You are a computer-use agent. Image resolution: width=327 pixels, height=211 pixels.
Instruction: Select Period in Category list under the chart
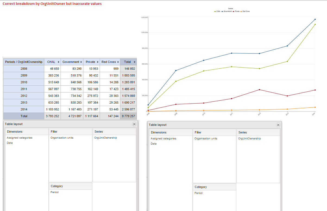pyautogui.click(x=198, y=193)
